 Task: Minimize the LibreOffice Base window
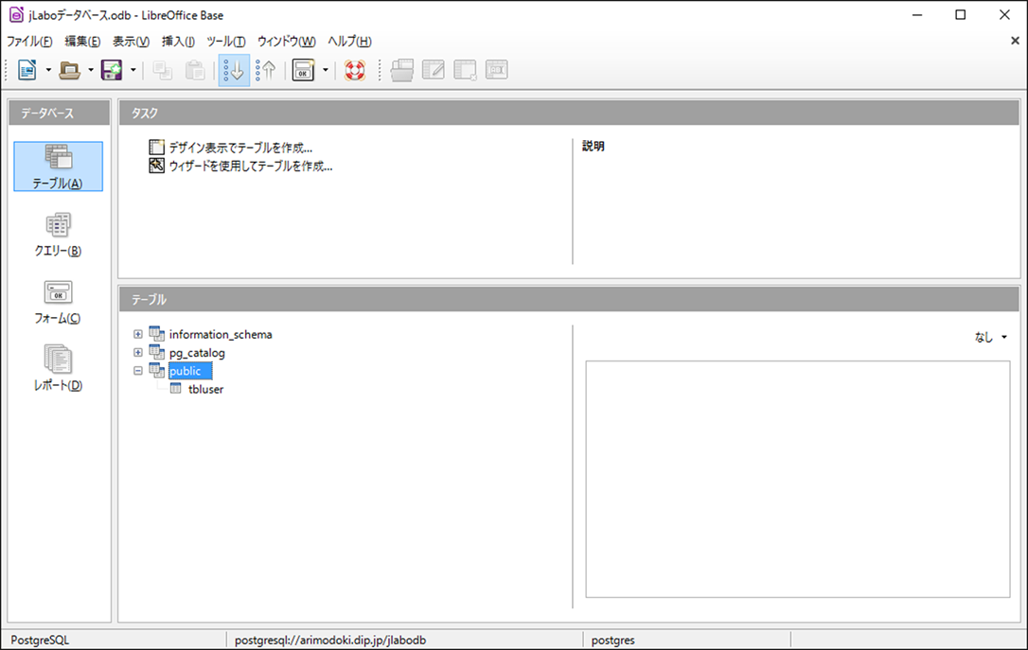917,14
